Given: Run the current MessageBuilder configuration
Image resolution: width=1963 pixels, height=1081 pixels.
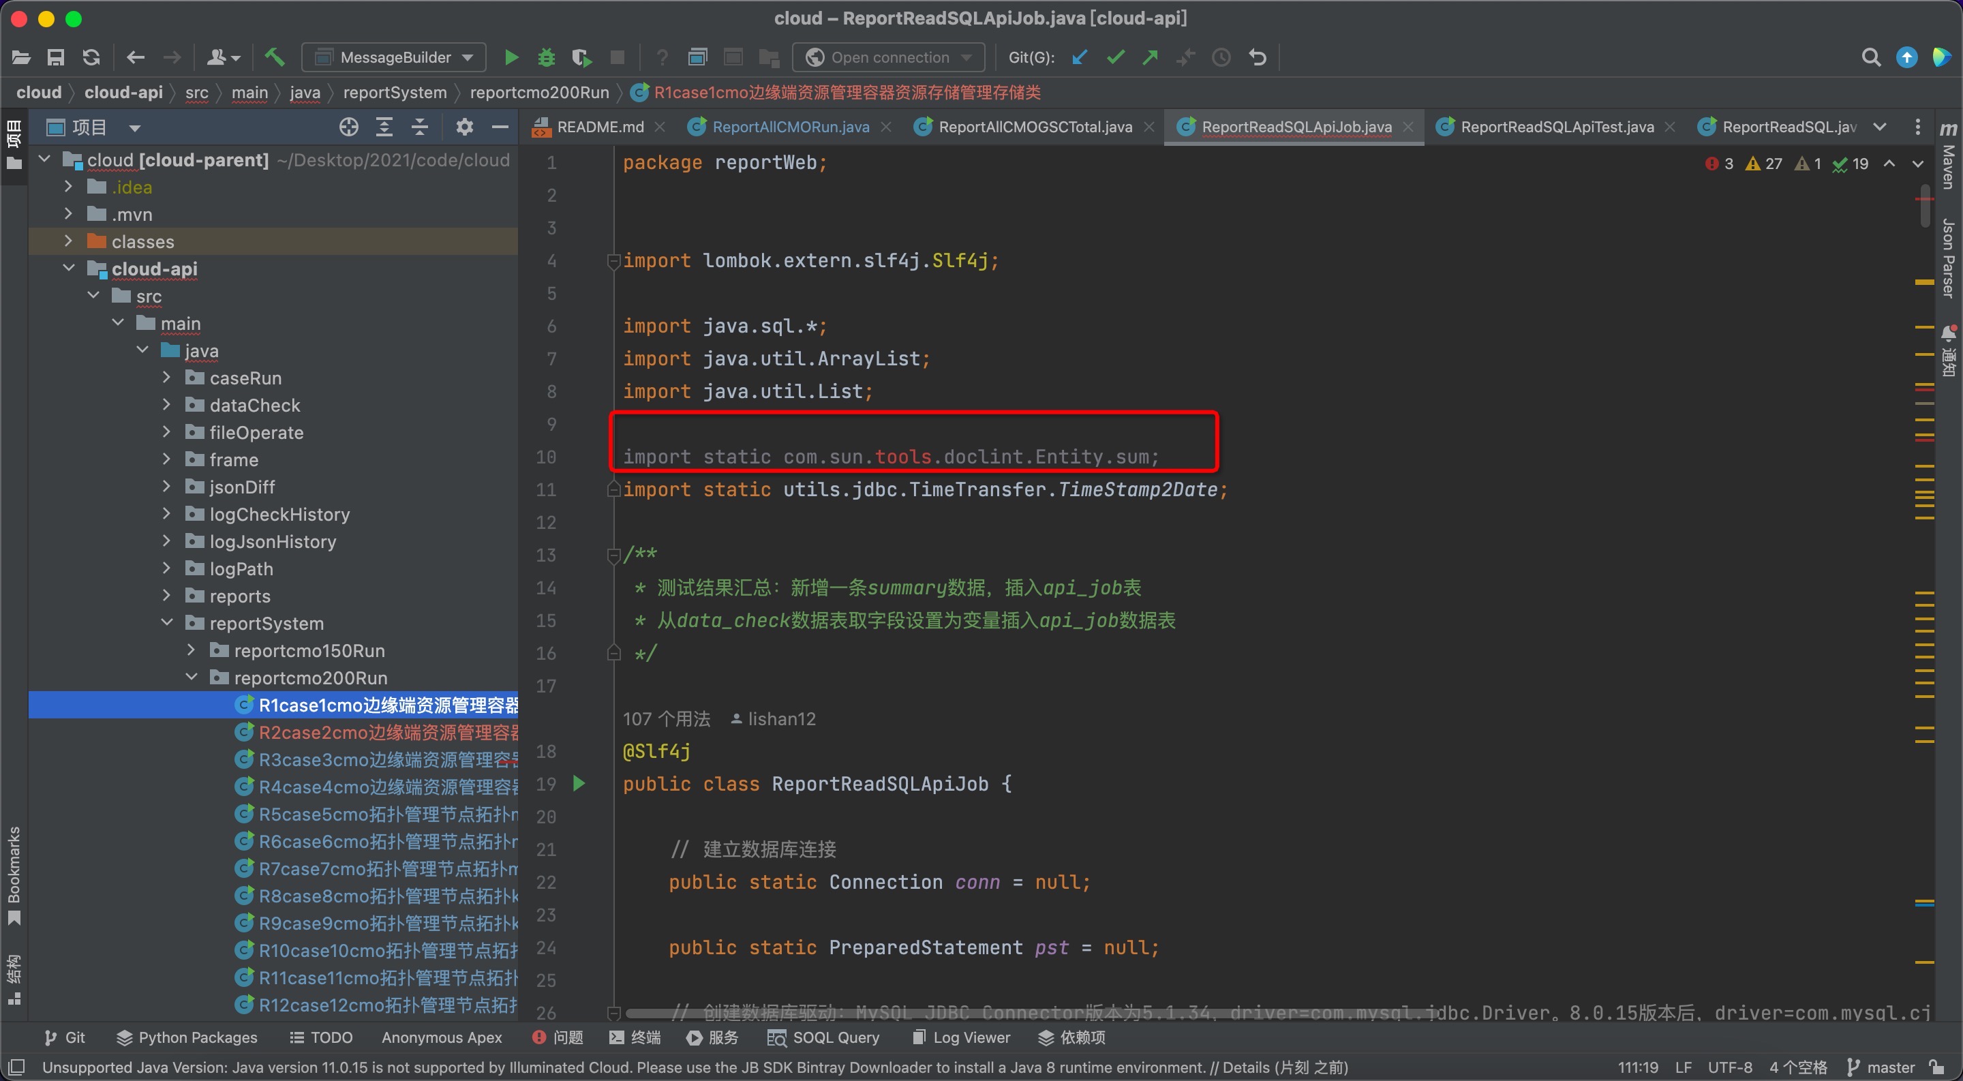Looking at the screenshot, I should [x=511, y=57].
